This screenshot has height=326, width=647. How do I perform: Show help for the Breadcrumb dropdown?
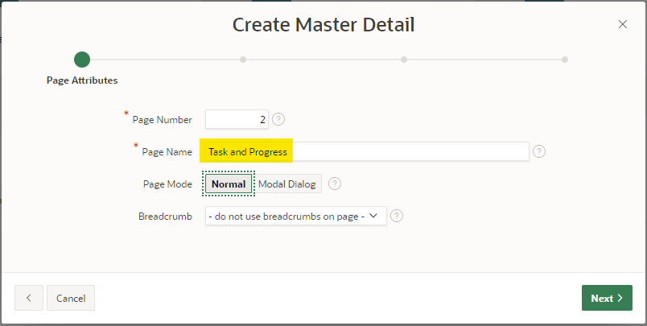tap(396, 216)
